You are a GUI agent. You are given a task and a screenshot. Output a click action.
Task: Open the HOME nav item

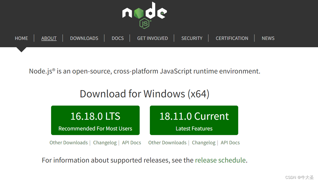pyautogui.click(x=21, y=38)
